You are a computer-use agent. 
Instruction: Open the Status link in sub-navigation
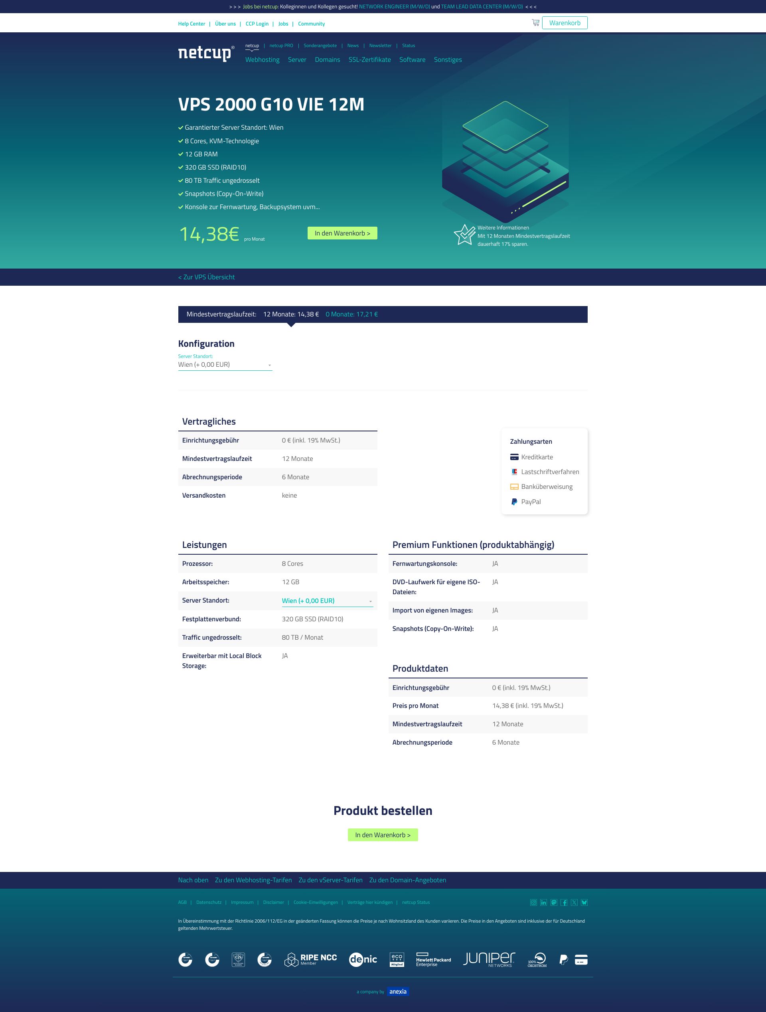(409, 45)
